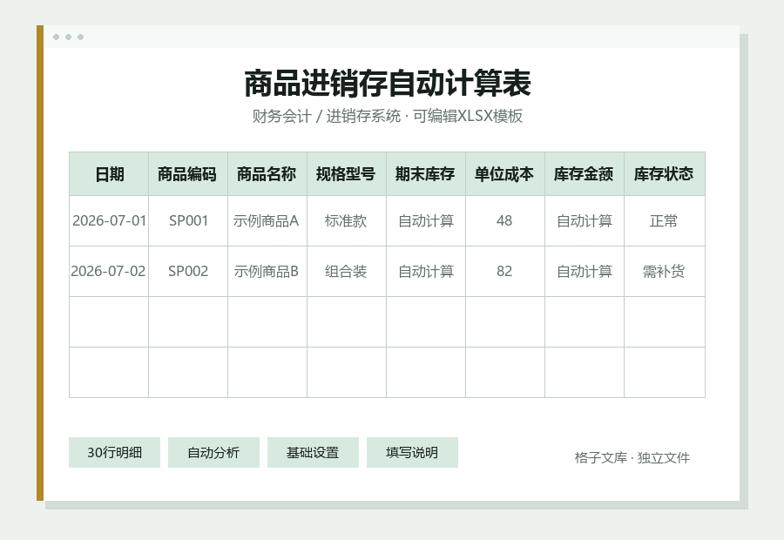The width and height of the screenshot is (784, 540).
Task: Click the footer text 格子文库 · 独立文件
Action: (632, 457)
